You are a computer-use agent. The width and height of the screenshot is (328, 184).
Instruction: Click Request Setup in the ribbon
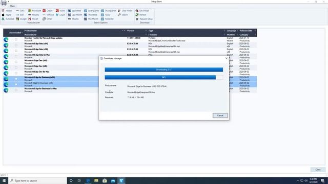[x=144, y=19]
